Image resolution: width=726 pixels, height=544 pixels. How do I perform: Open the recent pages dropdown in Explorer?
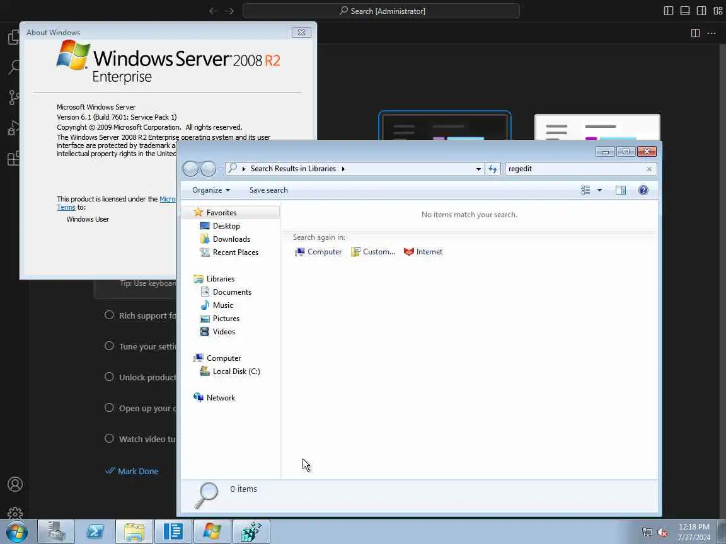(221, 169)
